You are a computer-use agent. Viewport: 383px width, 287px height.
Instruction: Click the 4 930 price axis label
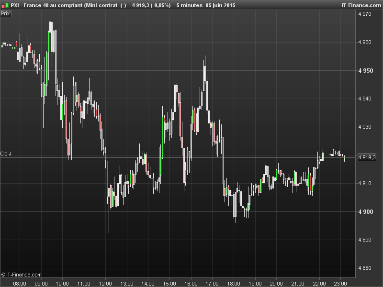(365, 127)
